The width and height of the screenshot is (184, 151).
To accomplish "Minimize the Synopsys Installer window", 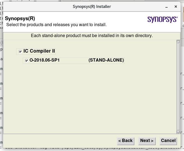I will click(x=167, y=7).
